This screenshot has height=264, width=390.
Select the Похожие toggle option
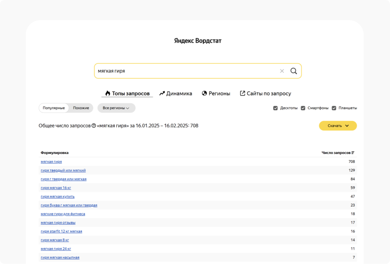[x=81, y=108]
